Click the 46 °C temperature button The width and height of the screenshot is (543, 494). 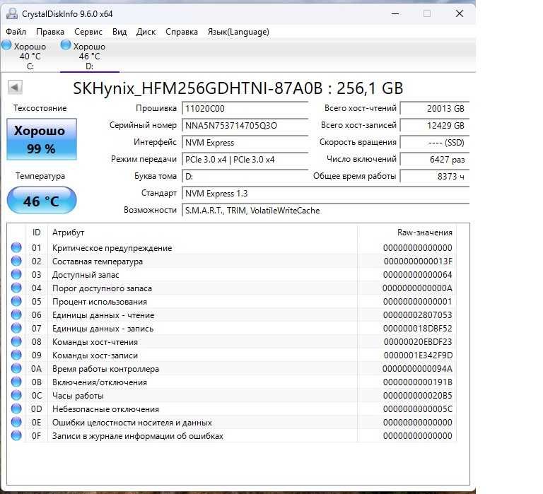(x=42, y=200)
